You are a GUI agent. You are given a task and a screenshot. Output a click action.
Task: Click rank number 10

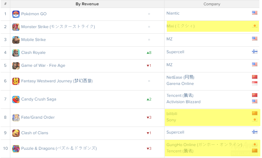tap(5, 148)
